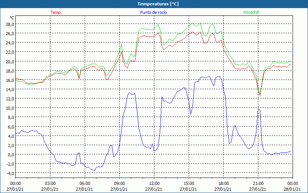Click the '06:00' time axis label

click(x=85, y=184)
